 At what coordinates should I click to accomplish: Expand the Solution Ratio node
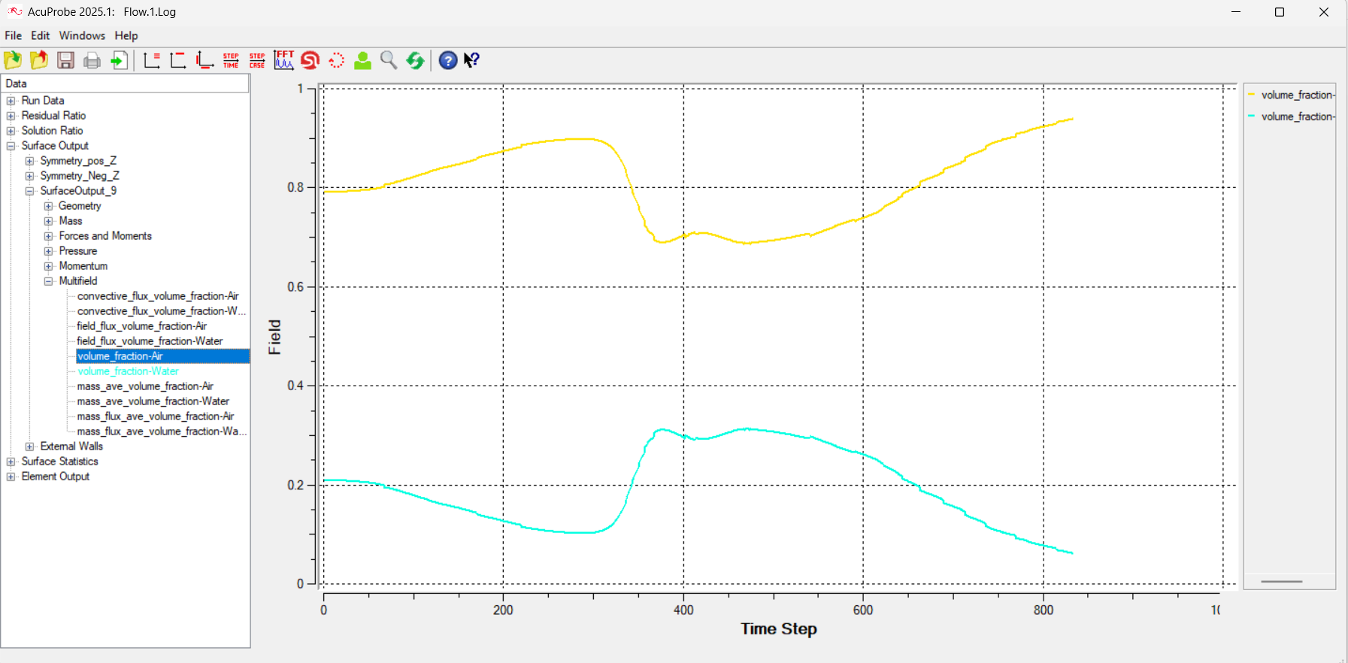[11, 131]
